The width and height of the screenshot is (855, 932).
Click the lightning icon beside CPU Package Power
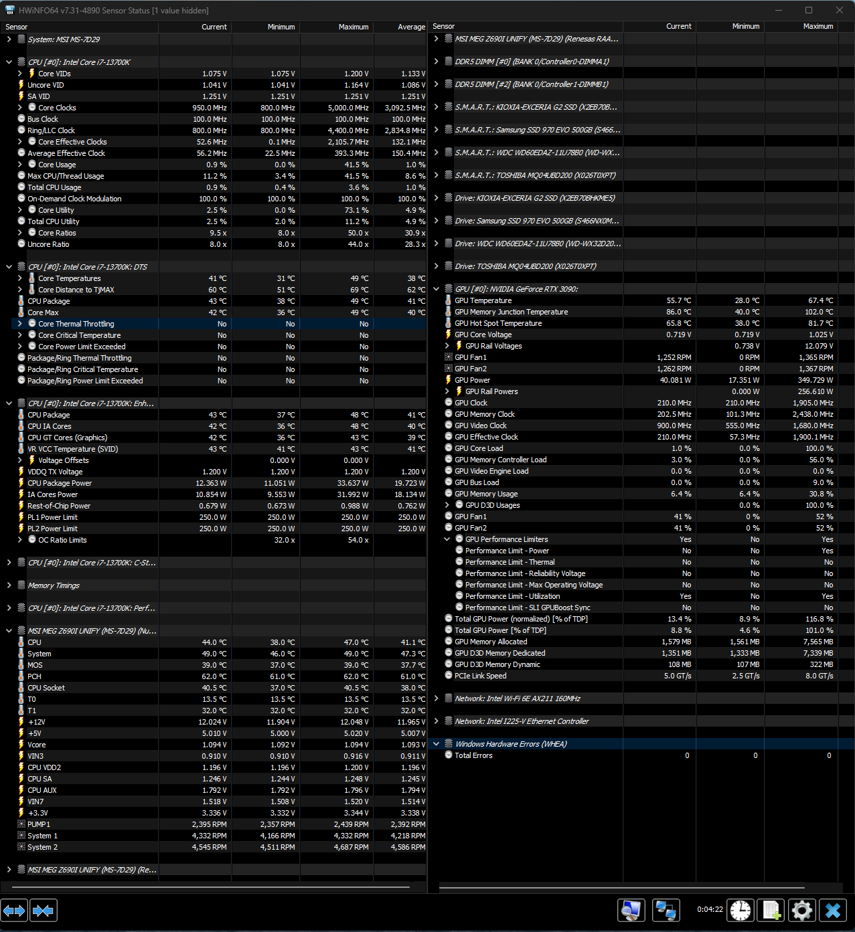(21, 483)
